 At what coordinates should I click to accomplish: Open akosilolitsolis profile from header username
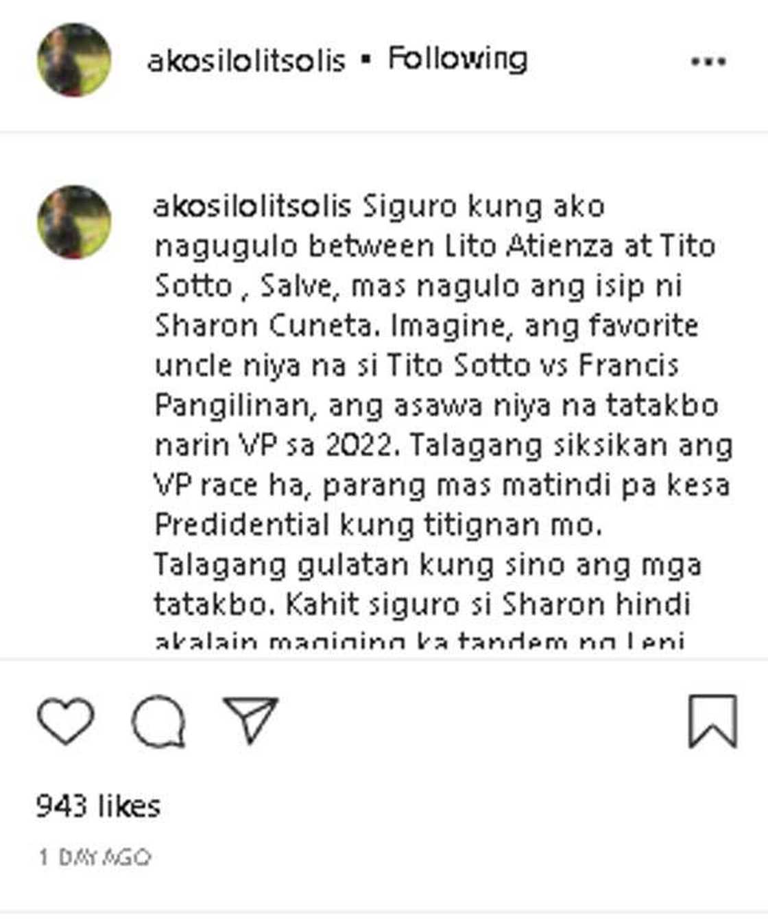click(x=246, y=61)
